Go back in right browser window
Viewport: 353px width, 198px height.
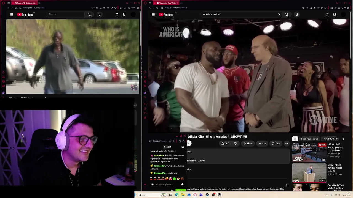point(150,8)
